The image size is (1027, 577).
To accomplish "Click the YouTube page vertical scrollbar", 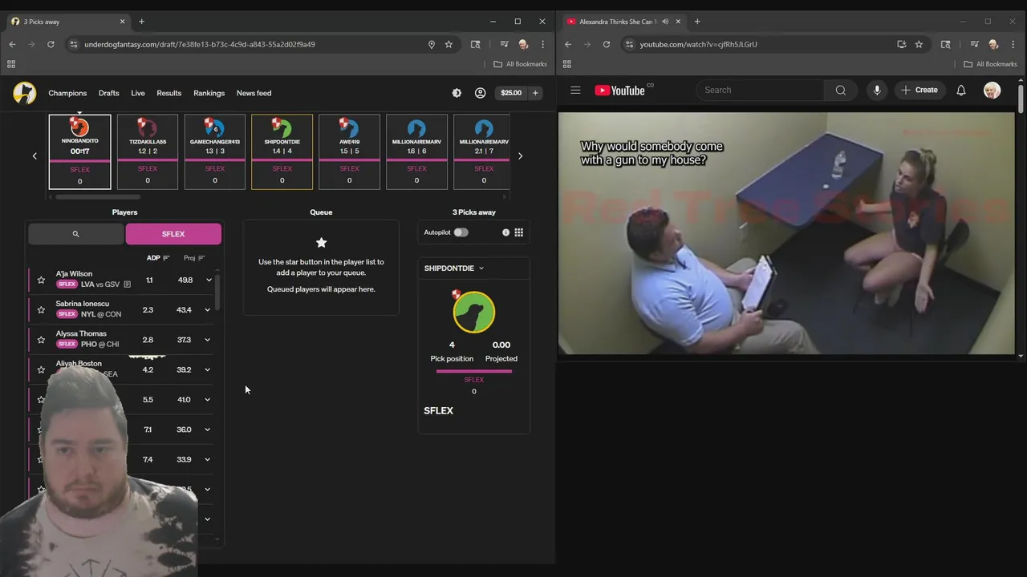I will pos(1021,99).
